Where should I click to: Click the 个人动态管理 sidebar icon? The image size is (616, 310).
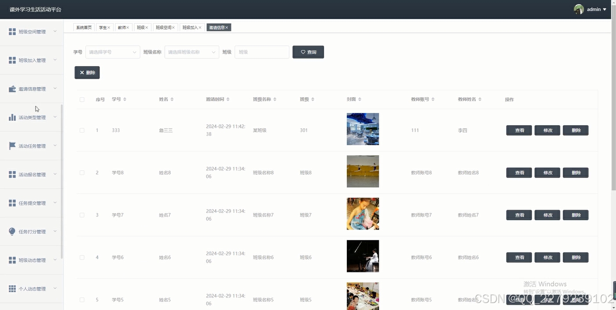pyautogui.click(x=12, y=288)
